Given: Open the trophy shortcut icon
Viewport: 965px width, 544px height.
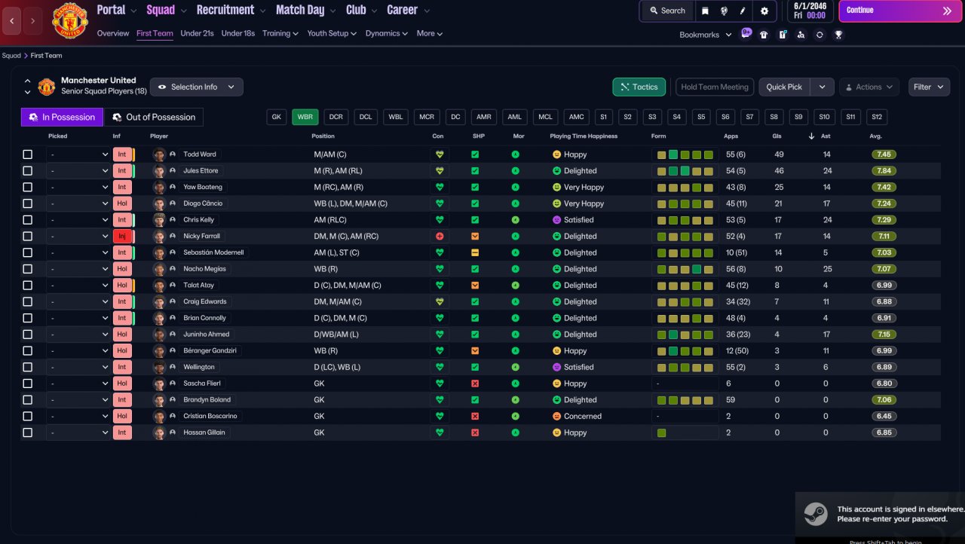Looking at the screenshot, I should point(838,35).
